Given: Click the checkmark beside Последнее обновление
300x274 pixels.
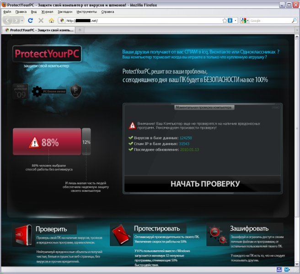Looking at the screenshot, I should pyautogui.click(x=131, y=149).
